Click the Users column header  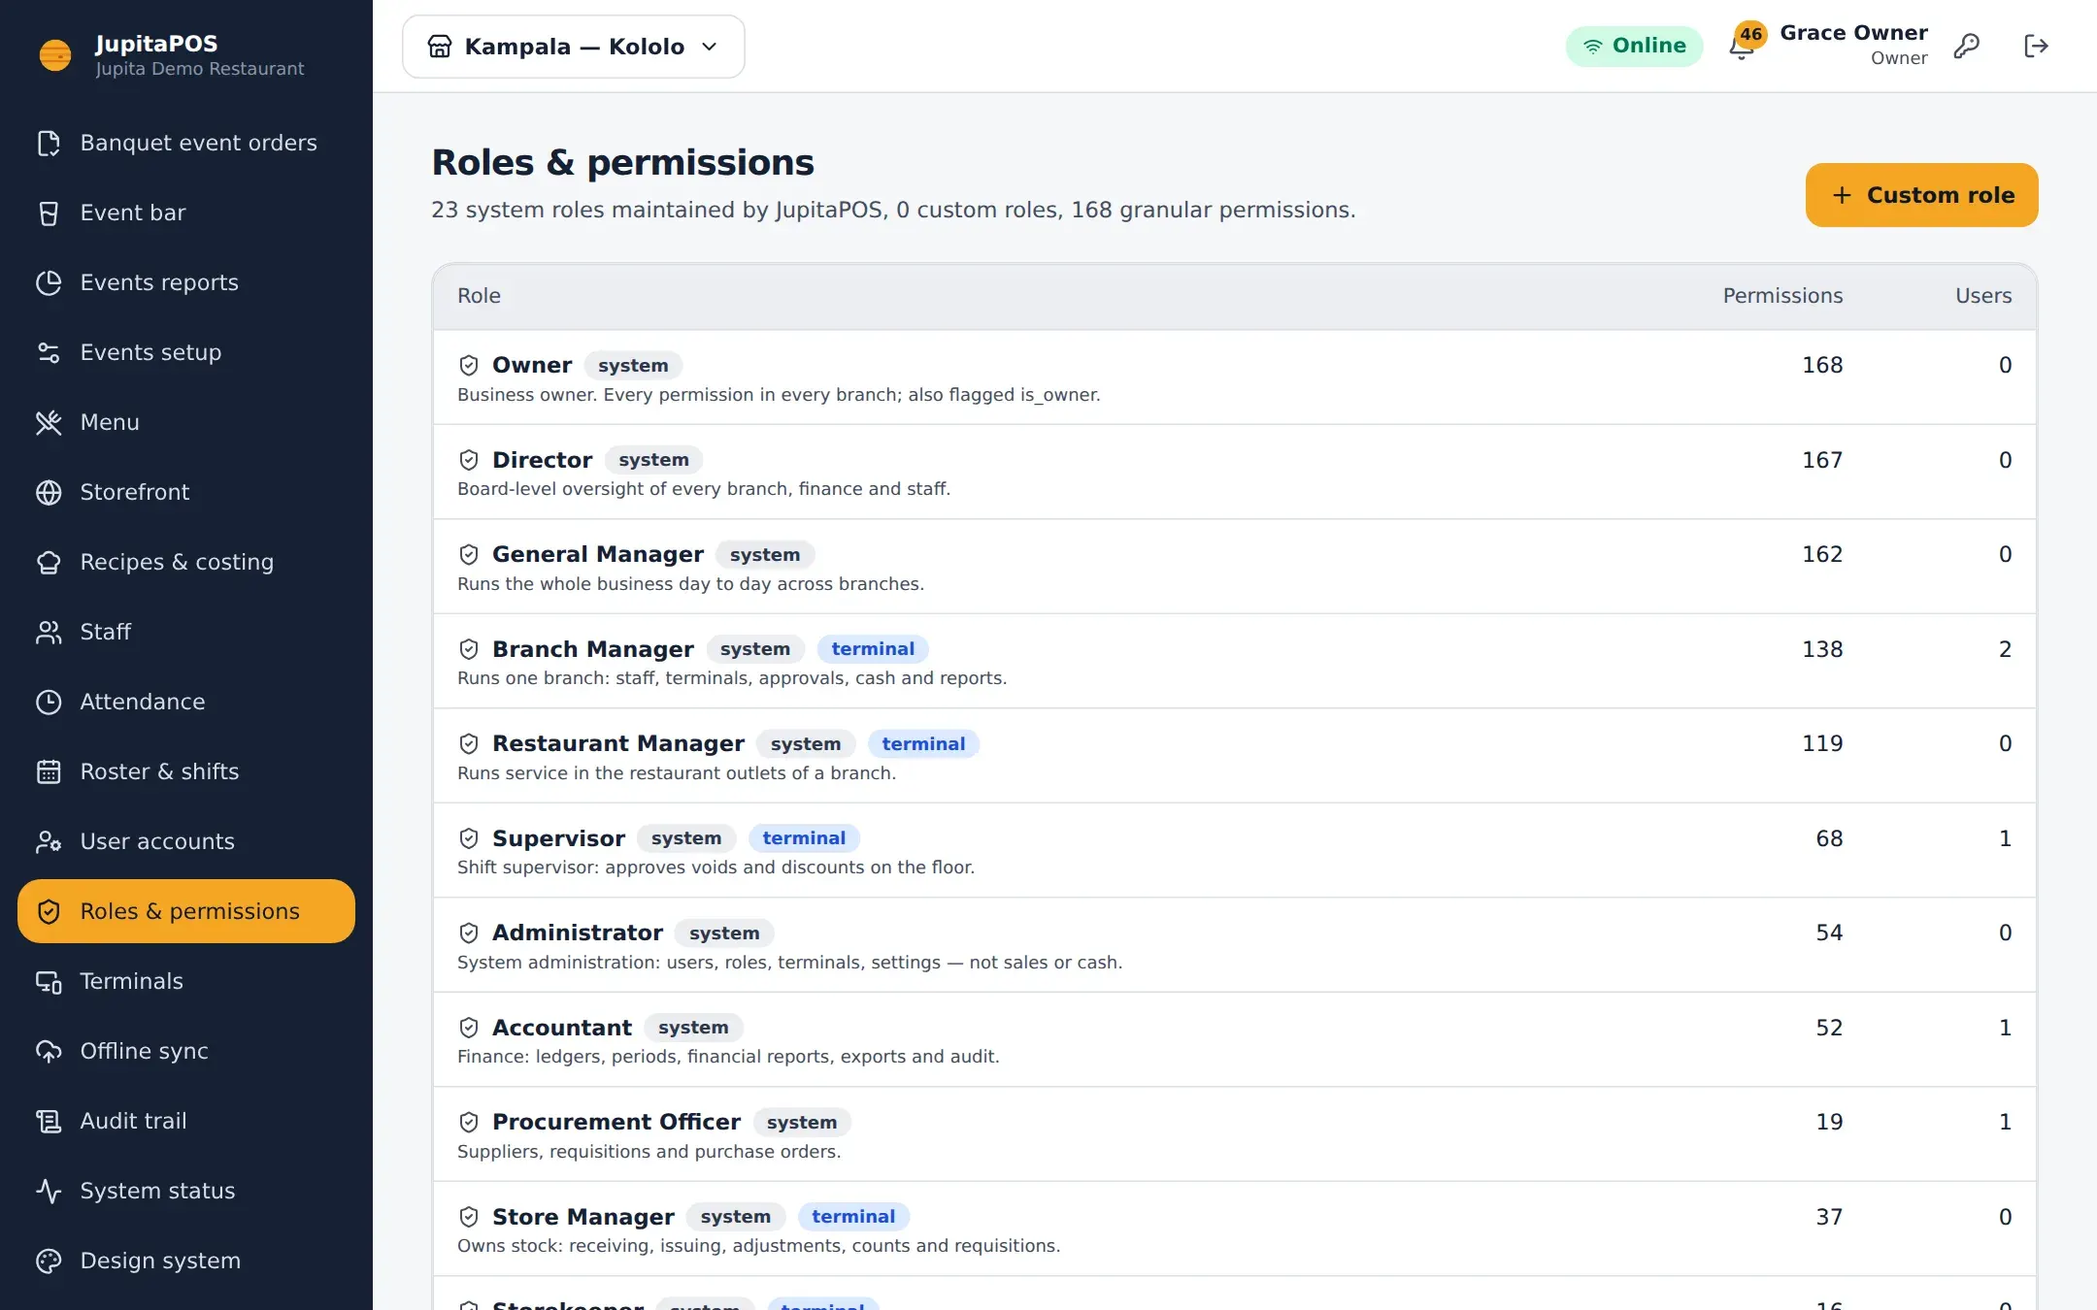click(x=1983, y=296)
